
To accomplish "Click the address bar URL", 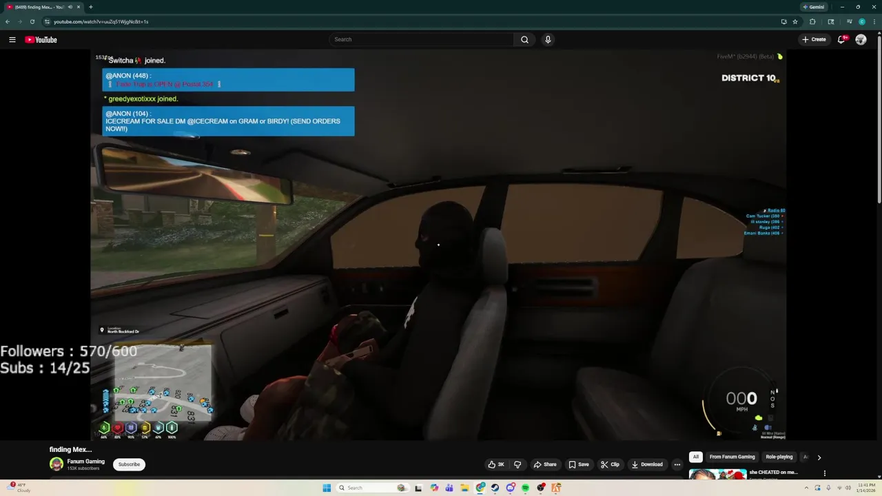I will pyautogui.click(x=101, y=21).
